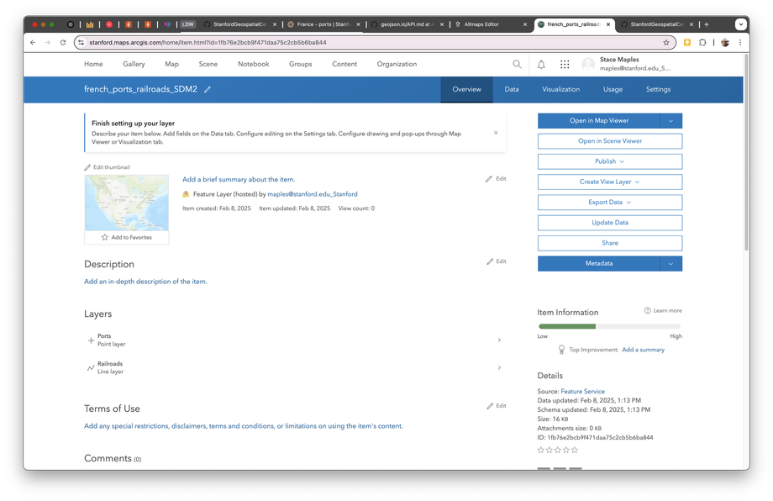Open the browser extensions puzzle icon

pyautogui.click(x=702, y=42)
